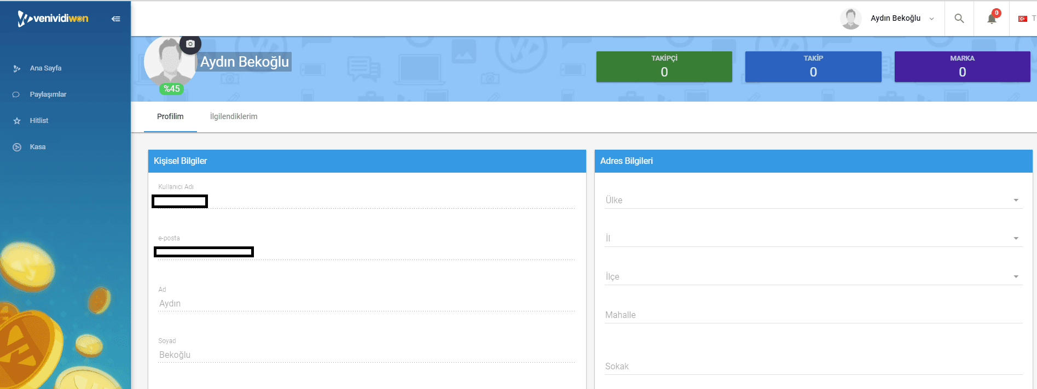Viewport: 1037px width, 389px height.
Task: Switch to the İlgilendiklerim tab
Action: [x=234, y=116]
